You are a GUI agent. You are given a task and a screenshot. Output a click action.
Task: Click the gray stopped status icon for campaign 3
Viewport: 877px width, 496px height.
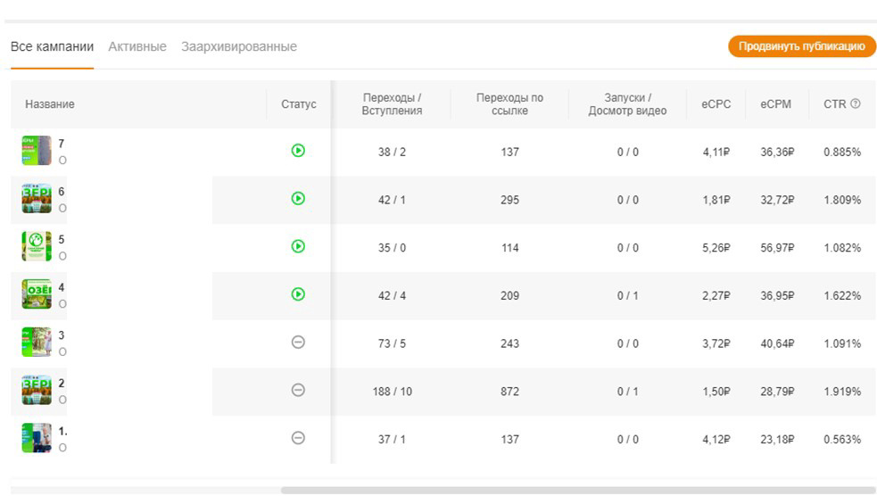click(x=298, y=343)
